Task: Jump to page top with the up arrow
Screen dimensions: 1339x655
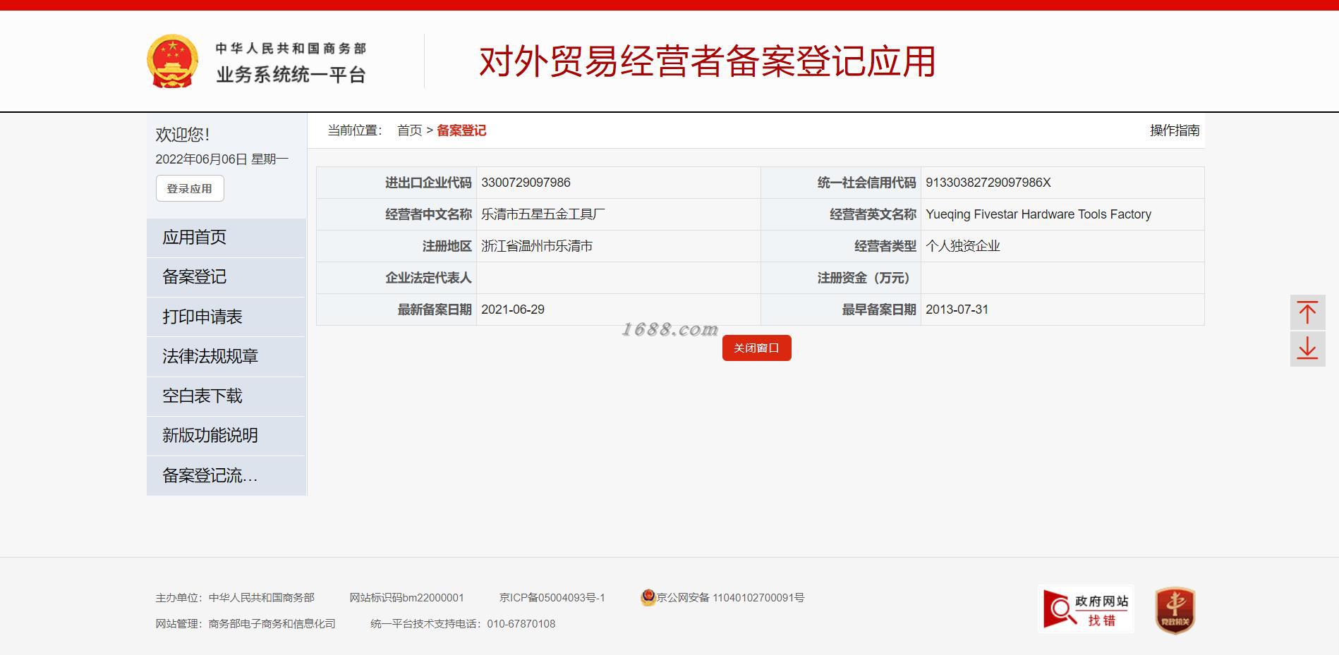Action: click(1307, 312)
